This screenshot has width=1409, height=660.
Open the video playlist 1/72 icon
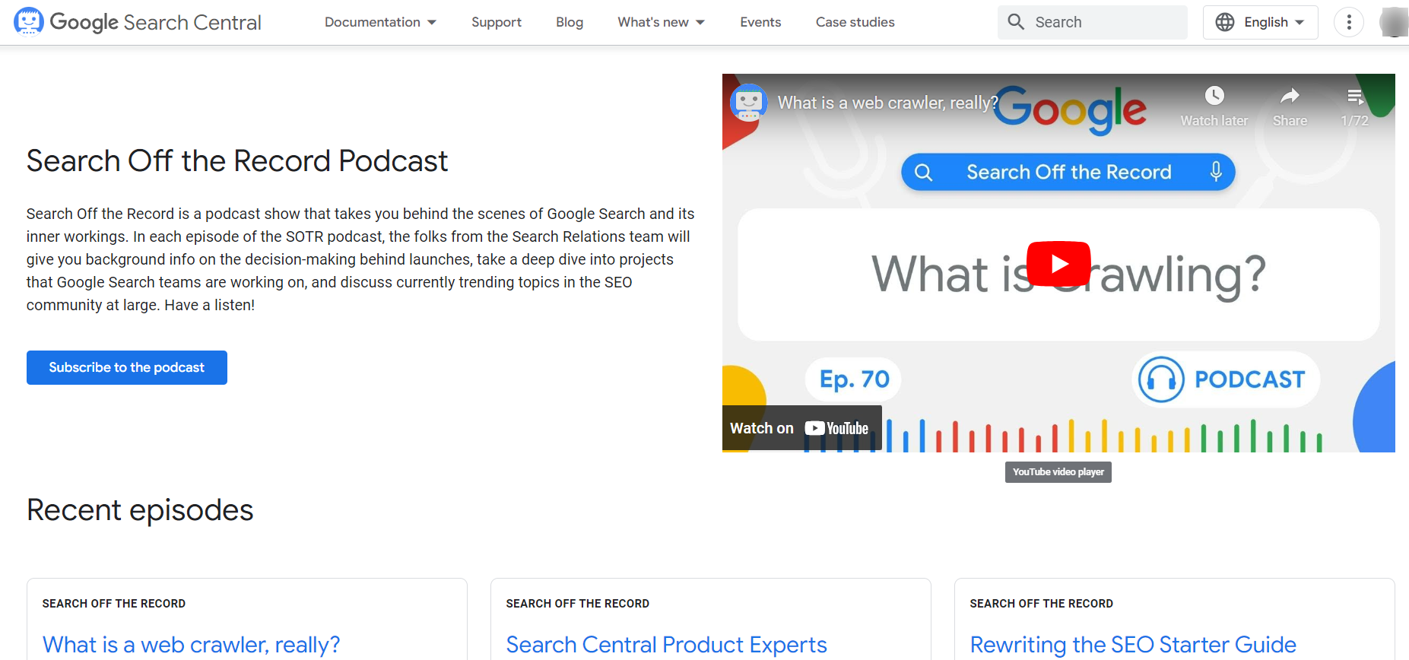click(1354, 97)
